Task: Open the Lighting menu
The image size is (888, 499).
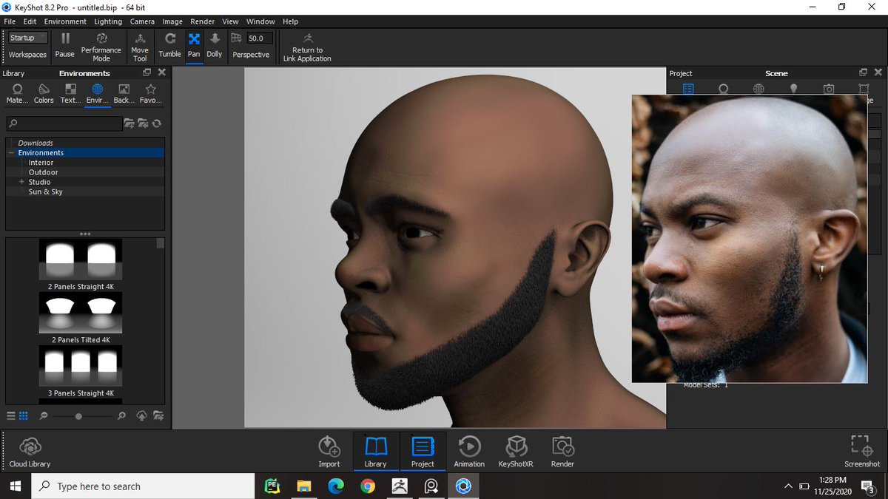Action: tap(108, 21)
